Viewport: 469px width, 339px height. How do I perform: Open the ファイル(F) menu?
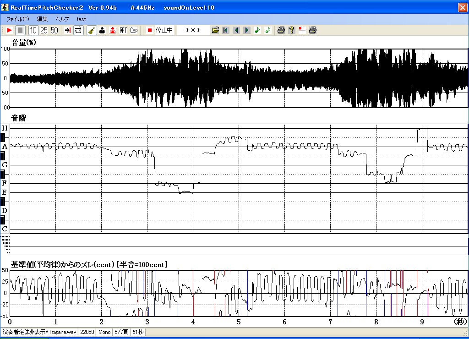(x=18, y=19)
